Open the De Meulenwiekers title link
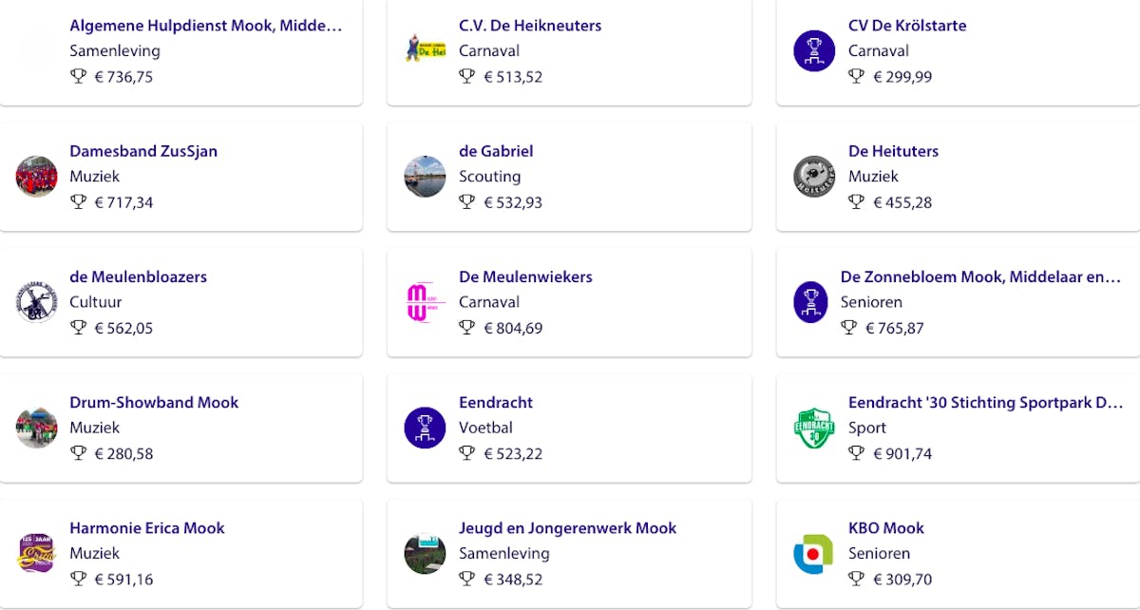This screenshot has width=1140, height=610. click(525, 276)
